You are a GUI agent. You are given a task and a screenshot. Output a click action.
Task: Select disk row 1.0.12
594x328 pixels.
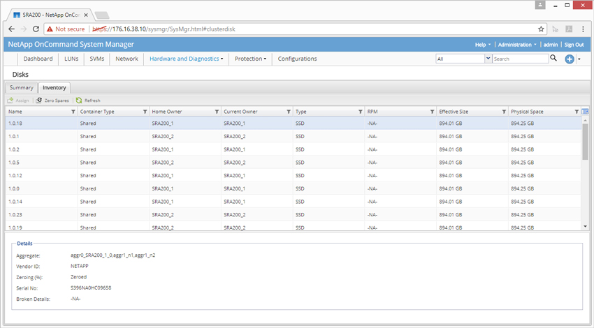(294, 176)
